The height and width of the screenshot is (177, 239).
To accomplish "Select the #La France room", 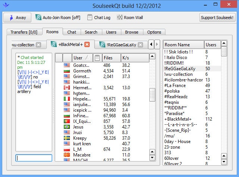I will point(192,86).
